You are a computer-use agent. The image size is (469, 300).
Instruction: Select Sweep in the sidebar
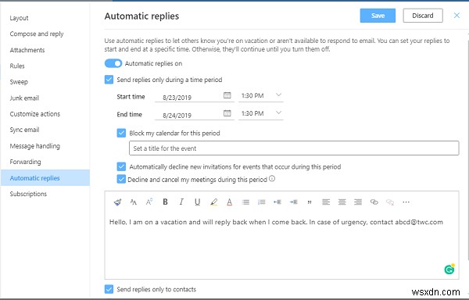(x=19, y=82)
